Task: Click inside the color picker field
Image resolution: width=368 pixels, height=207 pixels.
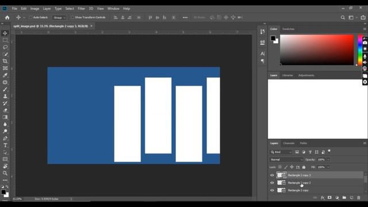Action: [317, 50]
